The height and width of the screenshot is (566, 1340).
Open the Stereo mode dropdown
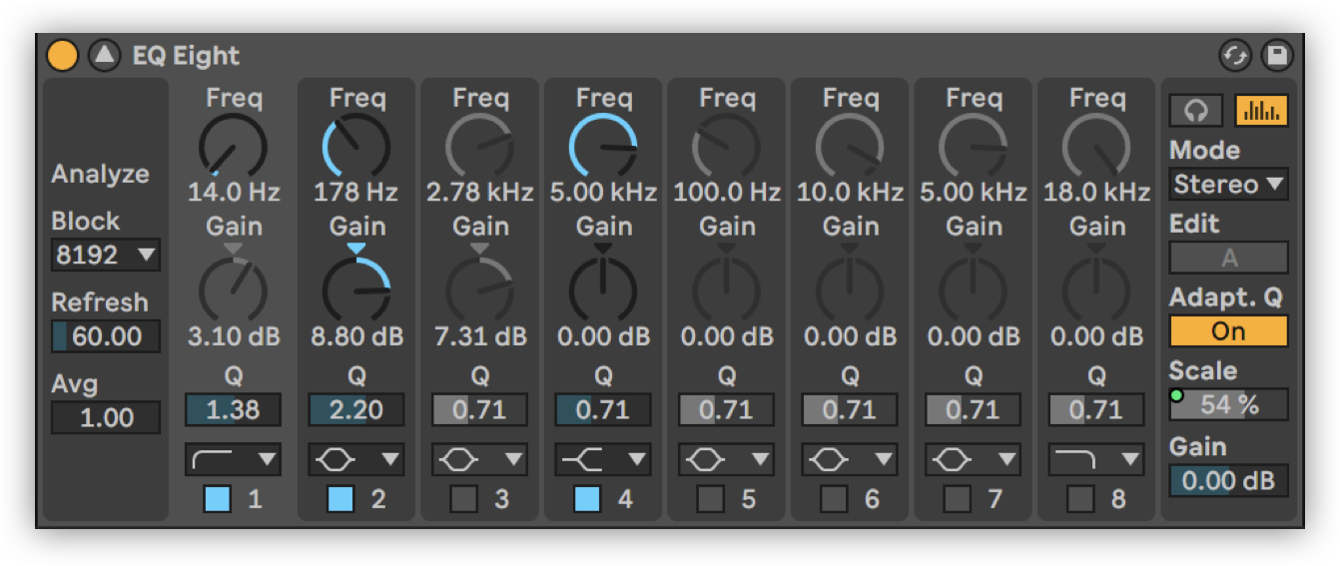[x=1229, y=185]
